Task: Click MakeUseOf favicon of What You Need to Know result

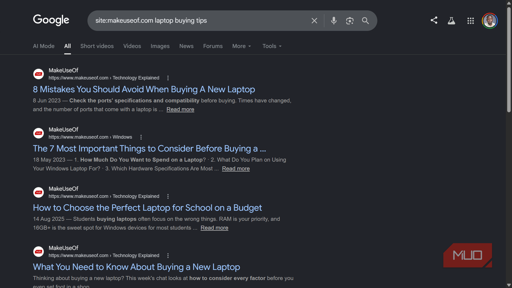Action: (x=38, y=252)
